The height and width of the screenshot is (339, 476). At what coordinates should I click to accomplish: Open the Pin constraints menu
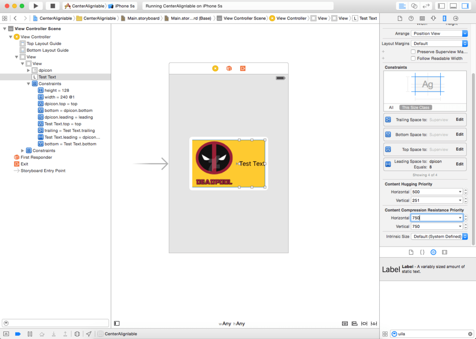(364, 324)
